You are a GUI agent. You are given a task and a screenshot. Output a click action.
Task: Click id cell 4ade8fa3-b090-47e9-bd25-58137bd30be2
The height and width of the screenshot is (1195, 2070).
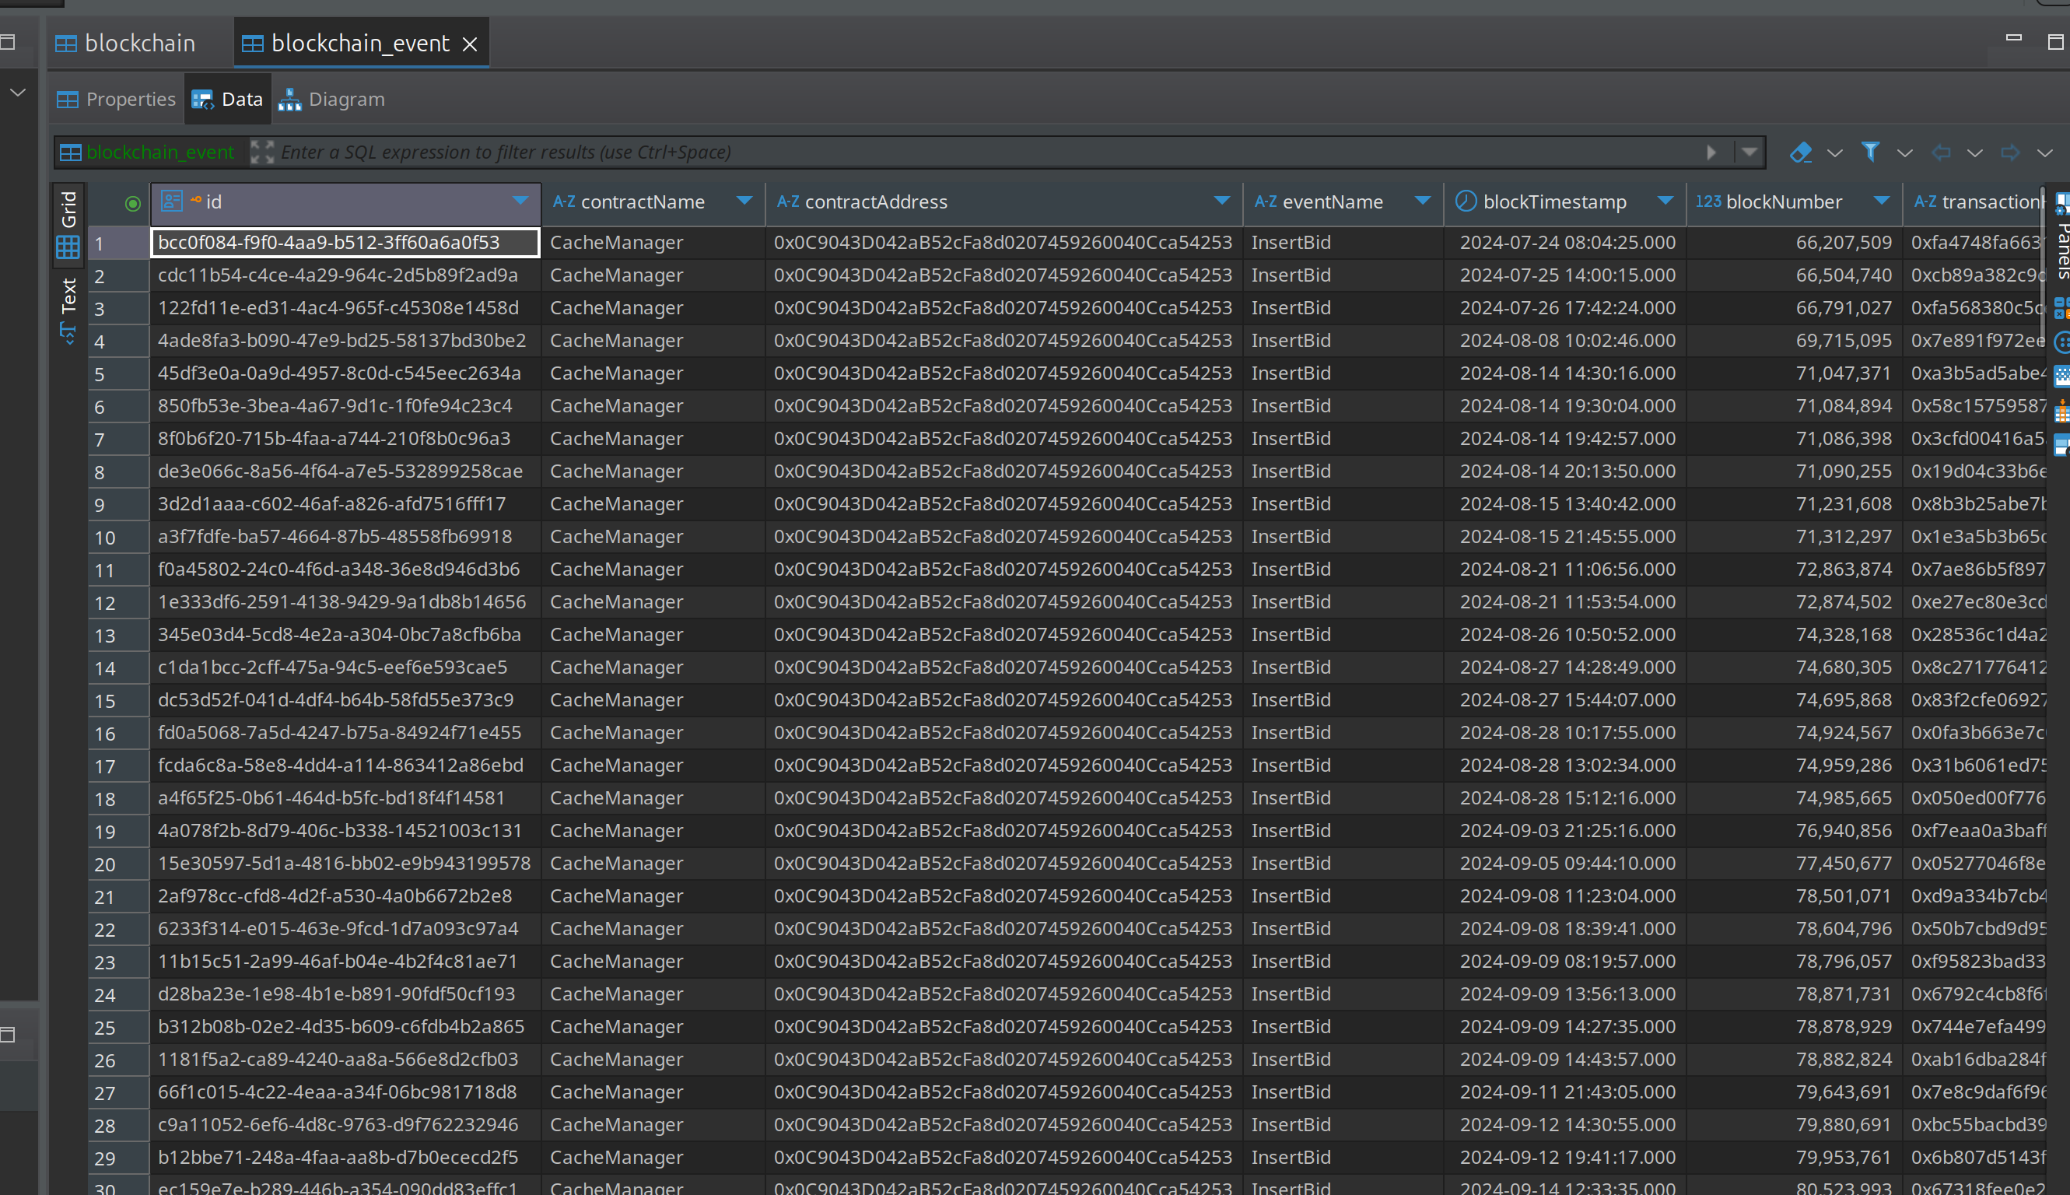pyautogui.click(x=345, y=341)
